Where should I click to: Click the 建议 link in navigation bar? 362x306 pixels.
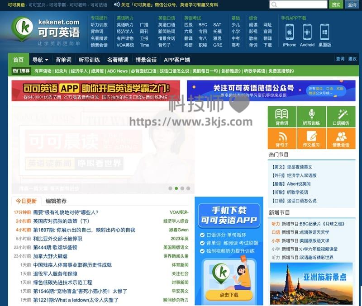(x=352, y=59)
